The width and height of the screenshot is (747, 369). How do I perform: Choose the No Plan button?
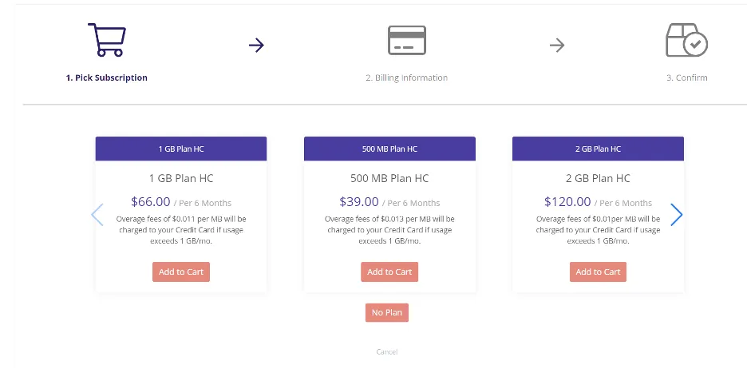tap(387, 313)
